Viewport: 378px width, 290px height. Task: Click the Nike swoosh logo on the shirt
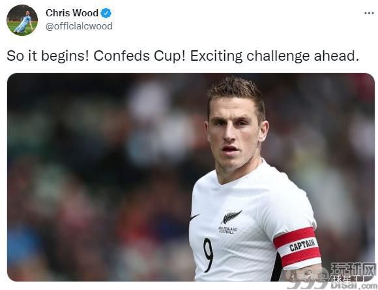click(x=194, y=217)
